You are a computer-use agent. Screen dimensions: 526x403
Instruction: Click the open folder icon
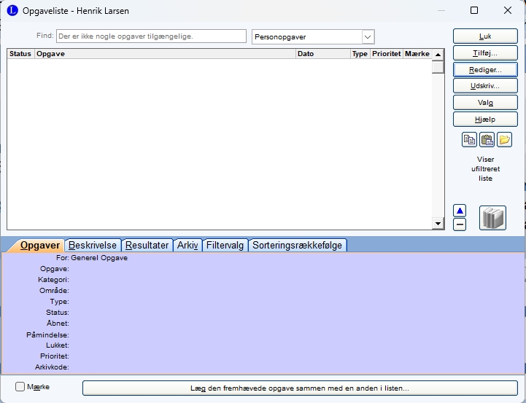(504, 140)
